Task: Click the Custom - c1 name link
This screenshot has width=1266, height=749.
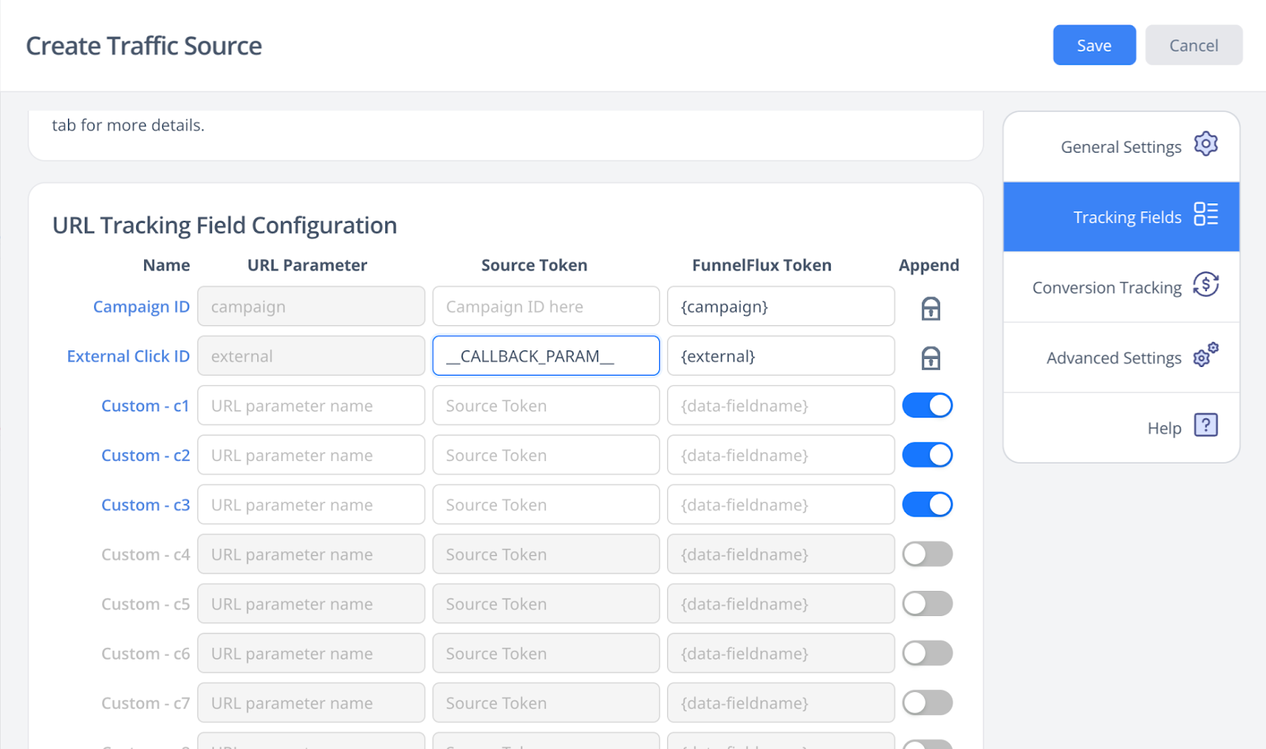Action: click(x=146, y=406)
